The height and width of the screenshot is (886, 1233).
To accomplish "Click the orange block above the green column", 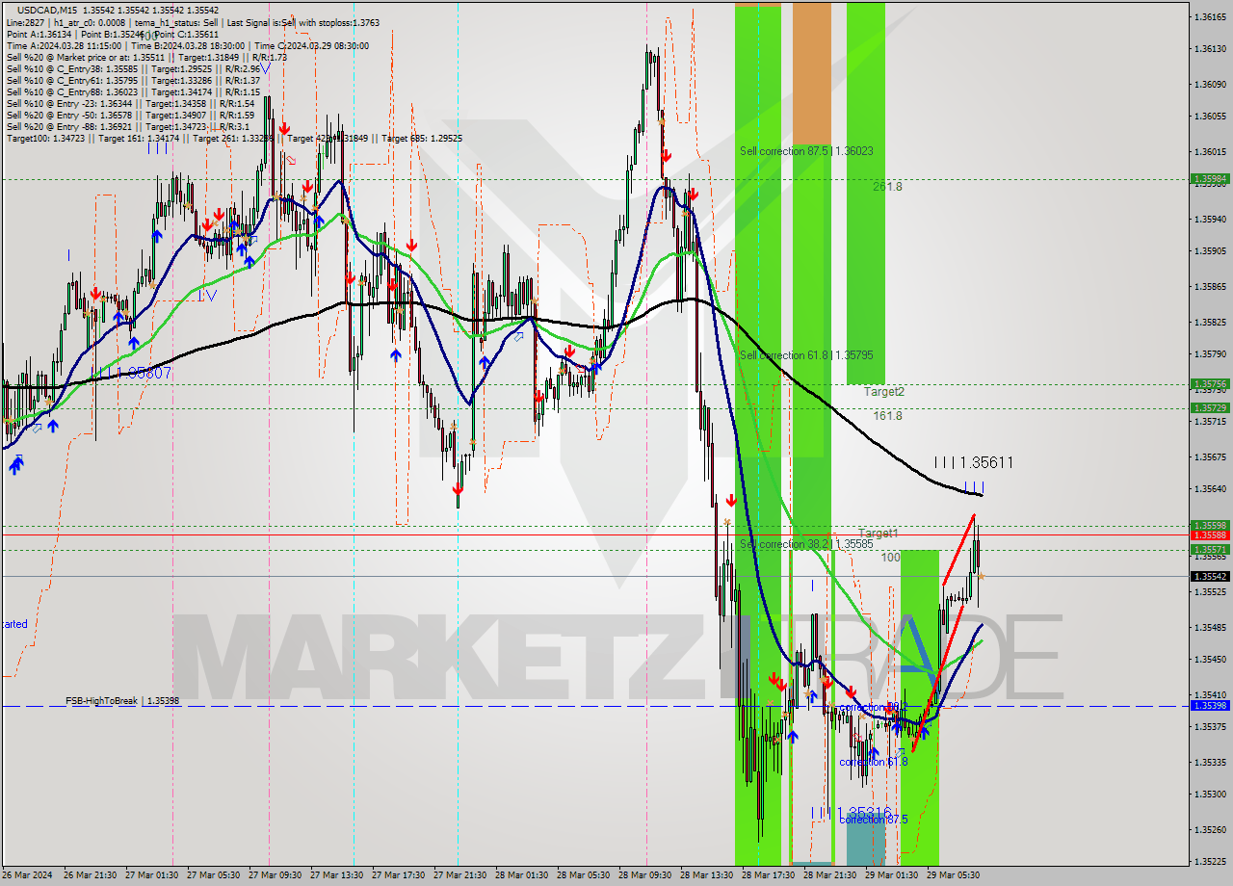I will (811, 72).
